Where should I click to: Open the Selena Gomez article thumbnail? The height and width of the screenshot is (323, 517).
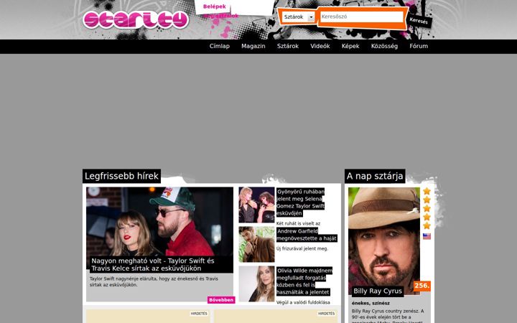coord(256,205)
